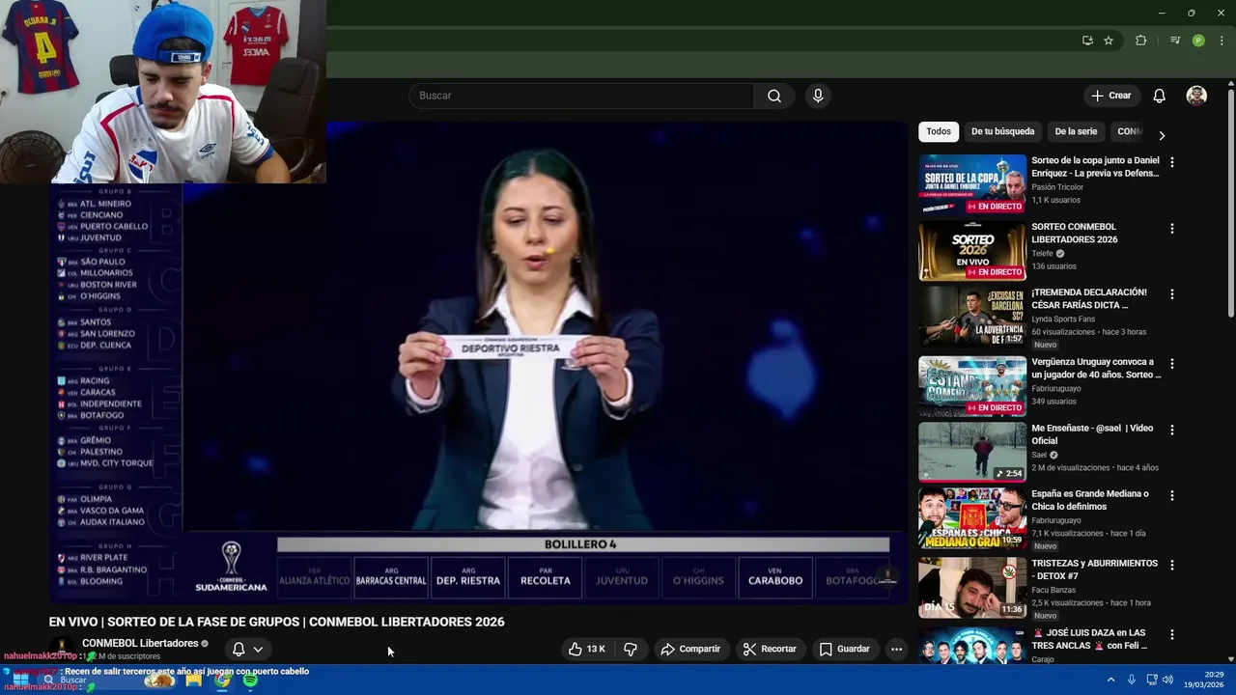
Task: Dislike the video with thumbs down
Action: [x=631, y=649]
